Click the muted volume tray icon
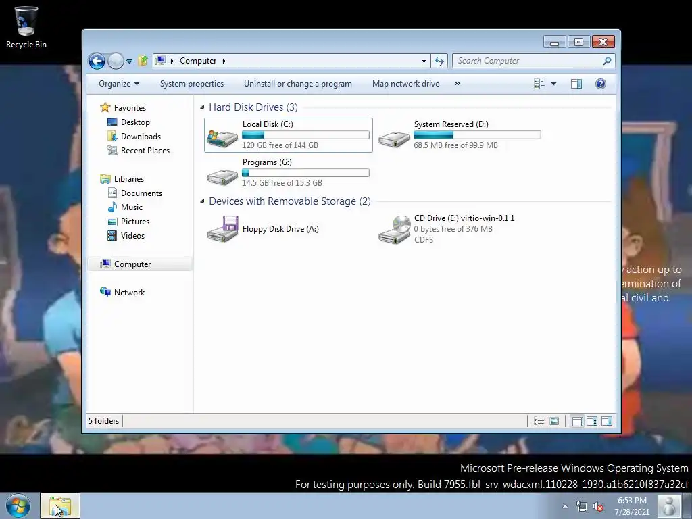The image size is (692, 519). coord(598,506)
